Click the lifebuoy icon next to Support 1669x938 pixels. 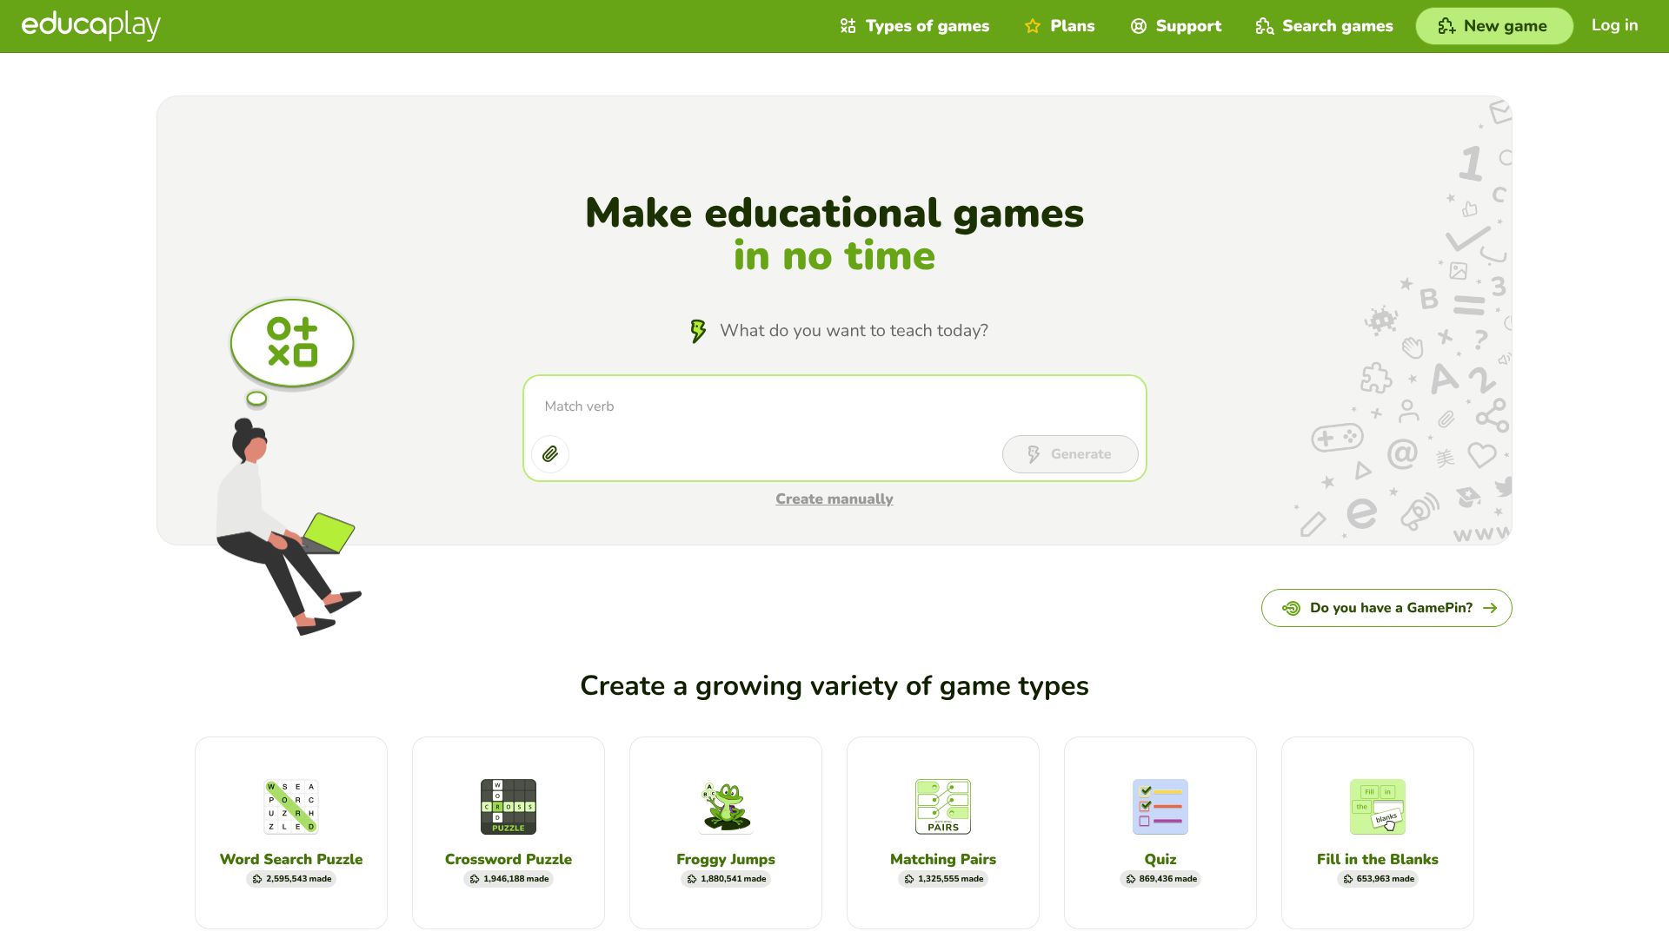(x=1139, y=26)
